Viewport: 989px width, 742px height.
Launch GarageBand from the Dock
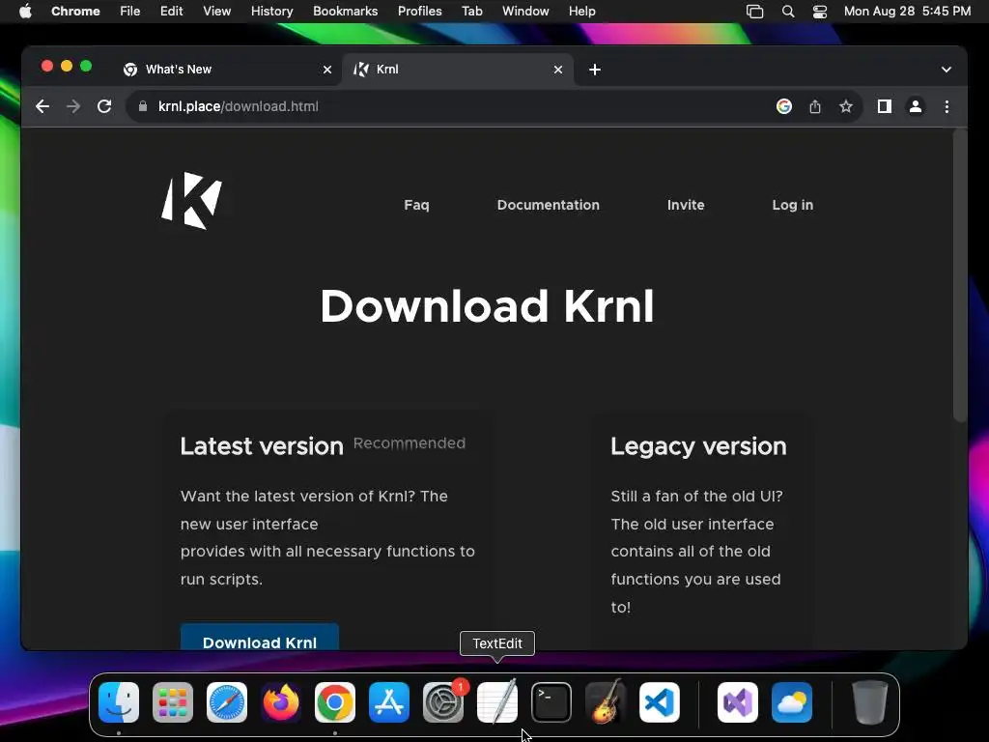click(x=606, y=701)
